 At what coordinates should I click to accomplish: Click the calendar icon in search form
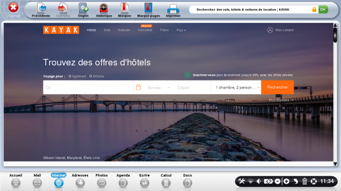tap(138, 87)
